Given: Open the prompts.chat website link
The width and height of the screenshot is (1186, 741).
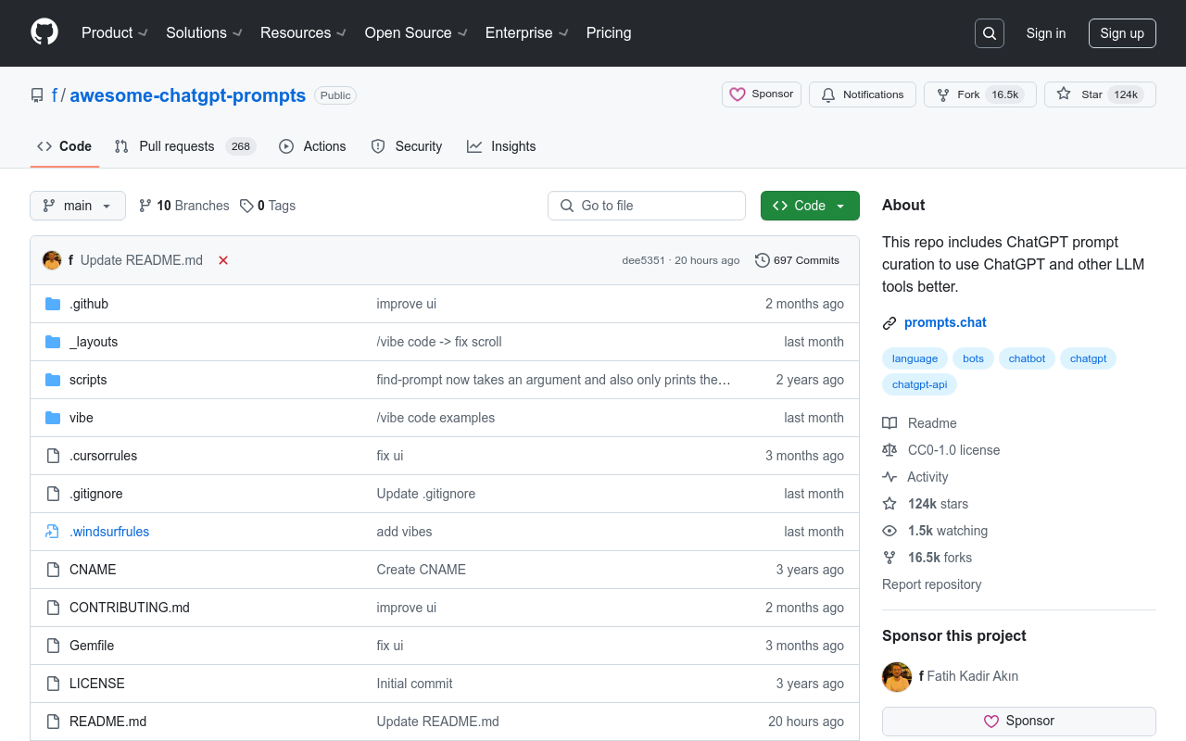Looking at the screenshot, I should [x=945, y=322].
